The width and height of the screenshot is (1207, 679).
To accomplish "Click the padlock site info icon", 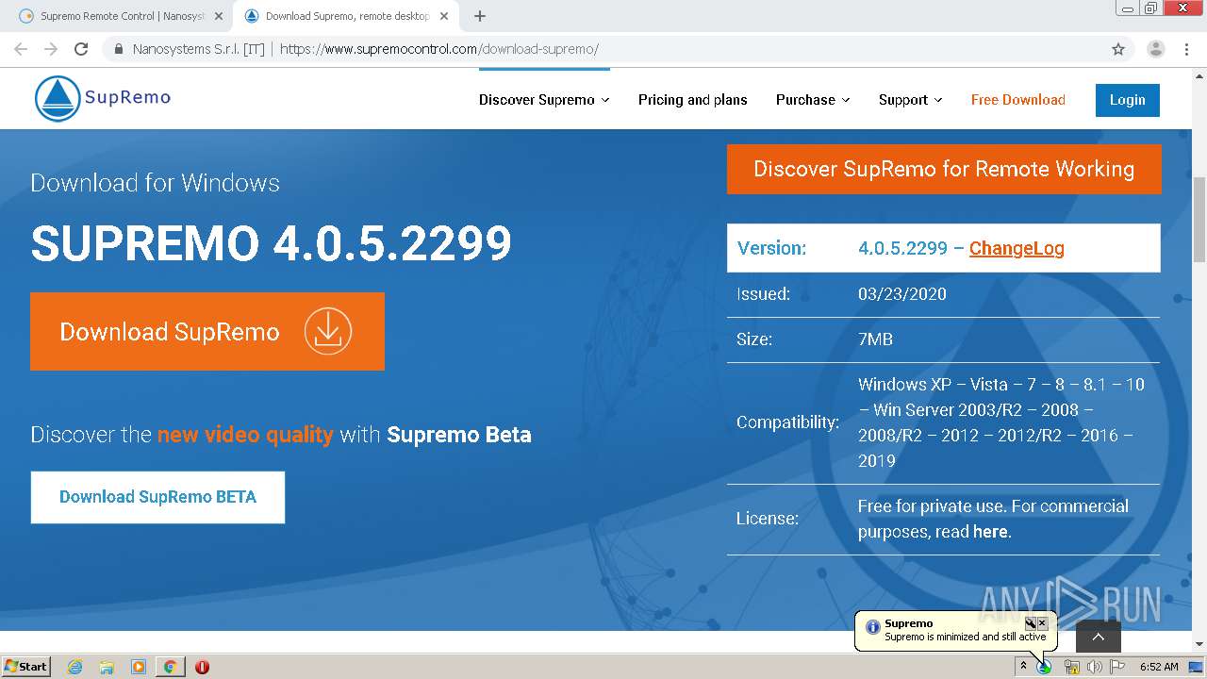I will (x=119, y=49).
